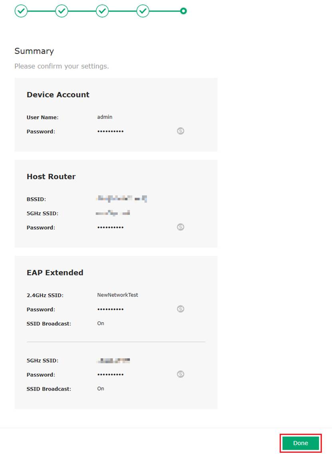Select the admin user name value
The image size is (332, 454).
105,117
